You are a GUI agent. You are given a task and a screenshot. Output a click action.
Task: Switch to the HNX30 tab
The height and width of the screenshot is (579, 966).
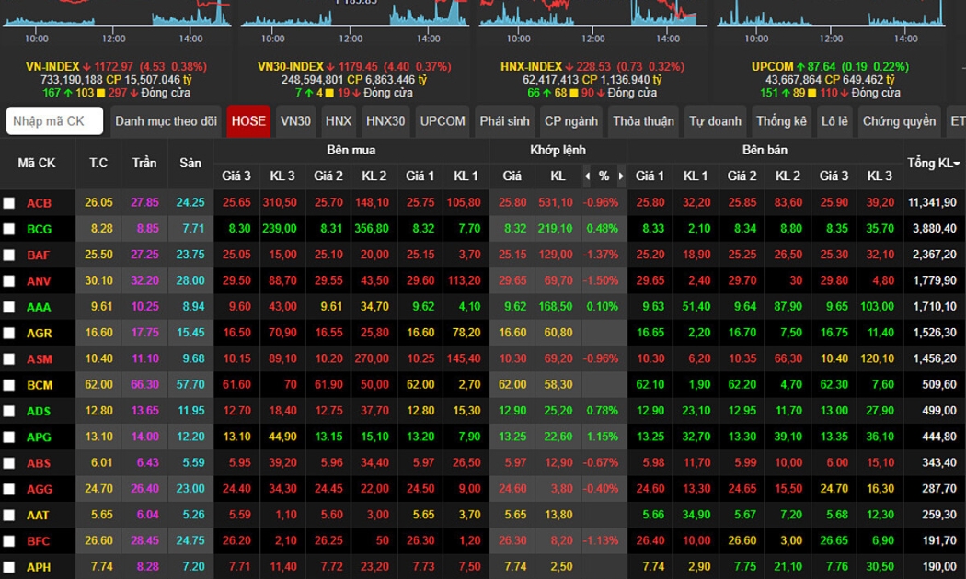pos(385,121)
